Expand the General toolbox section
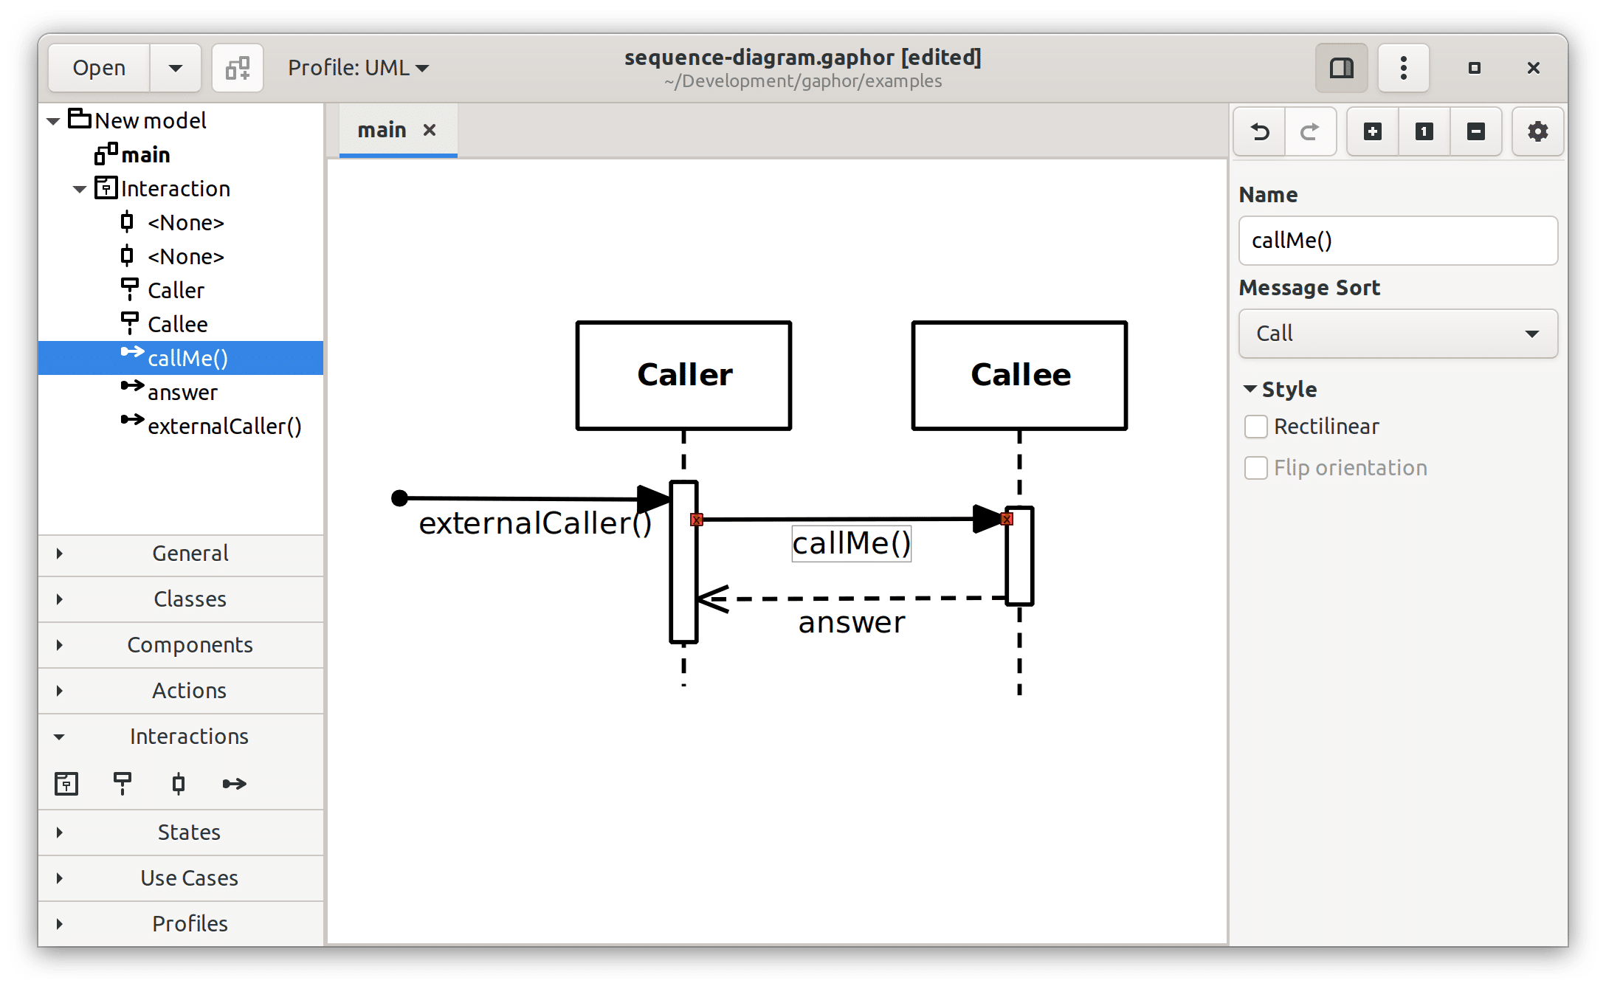The height and width of the screenshot is (989, 1606). [x=181, y=554]
